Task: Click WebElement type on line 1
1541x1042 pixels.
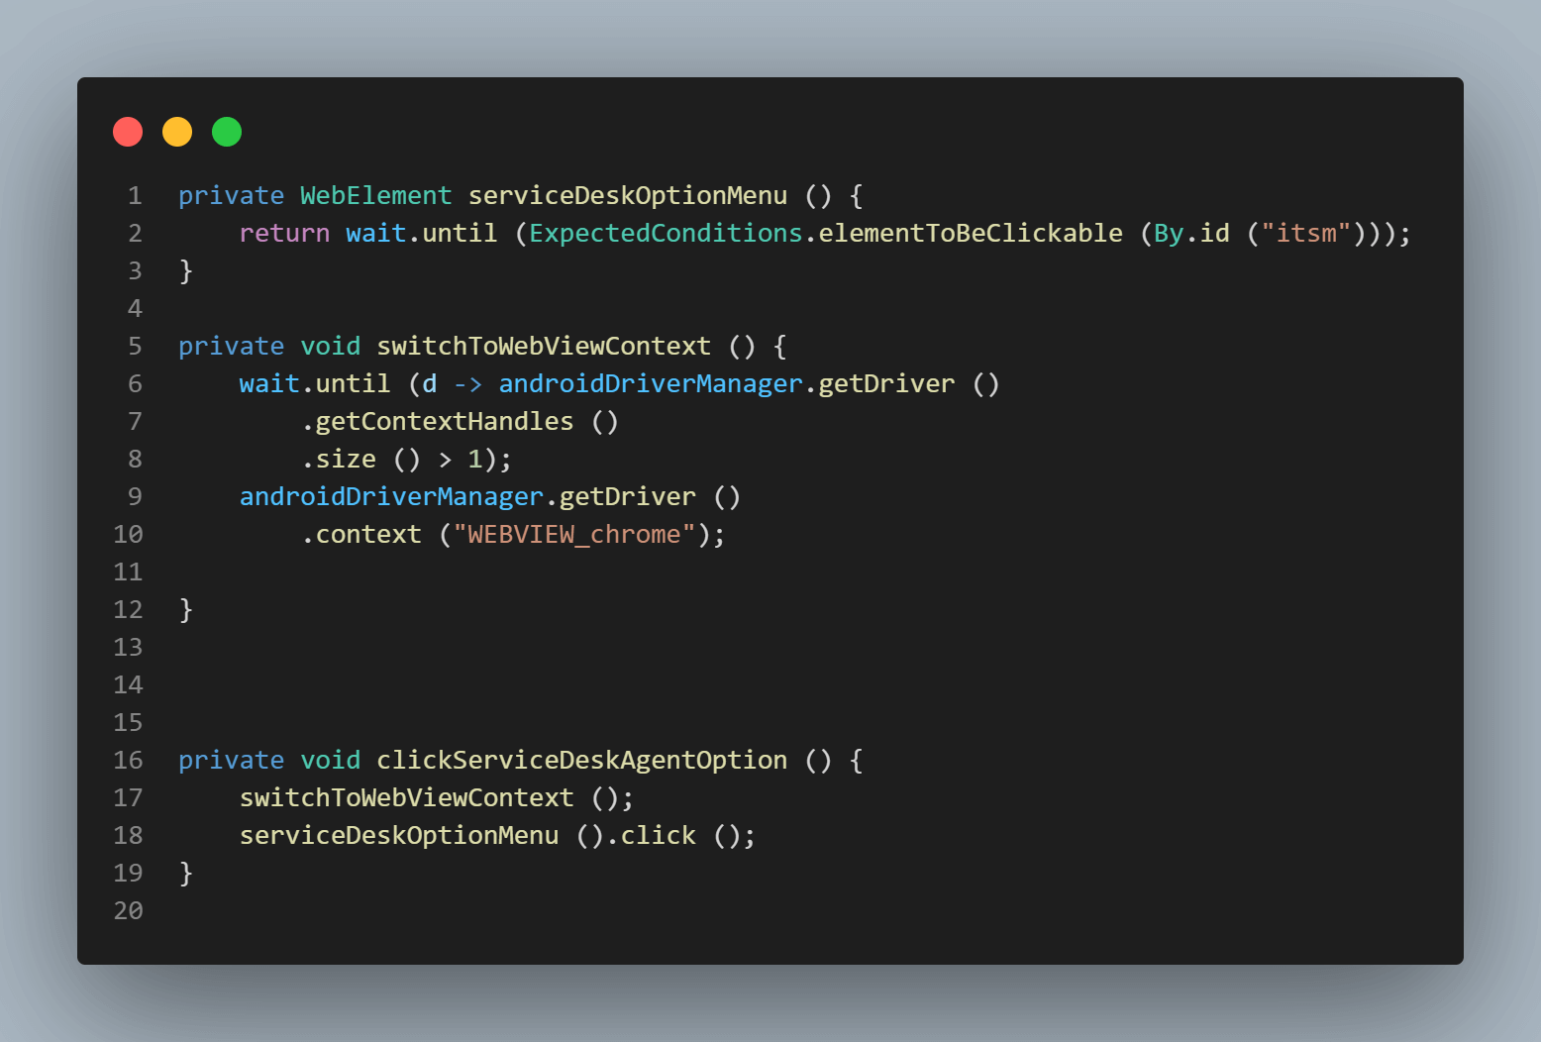Action: tap(376, 196)
